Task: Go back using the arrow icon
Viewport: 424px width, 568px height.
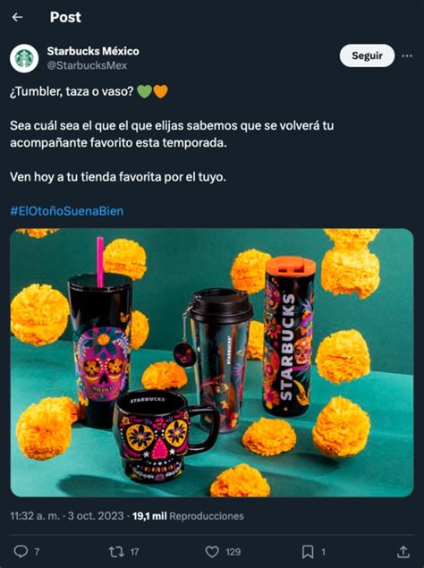Action: 17,17
